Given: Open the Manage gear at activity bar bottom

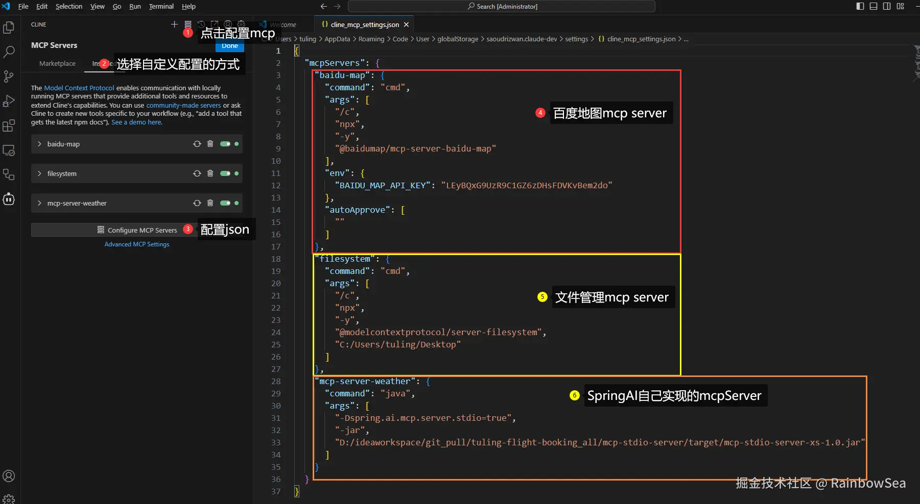Looking at the screenshot, I should 9,498.
